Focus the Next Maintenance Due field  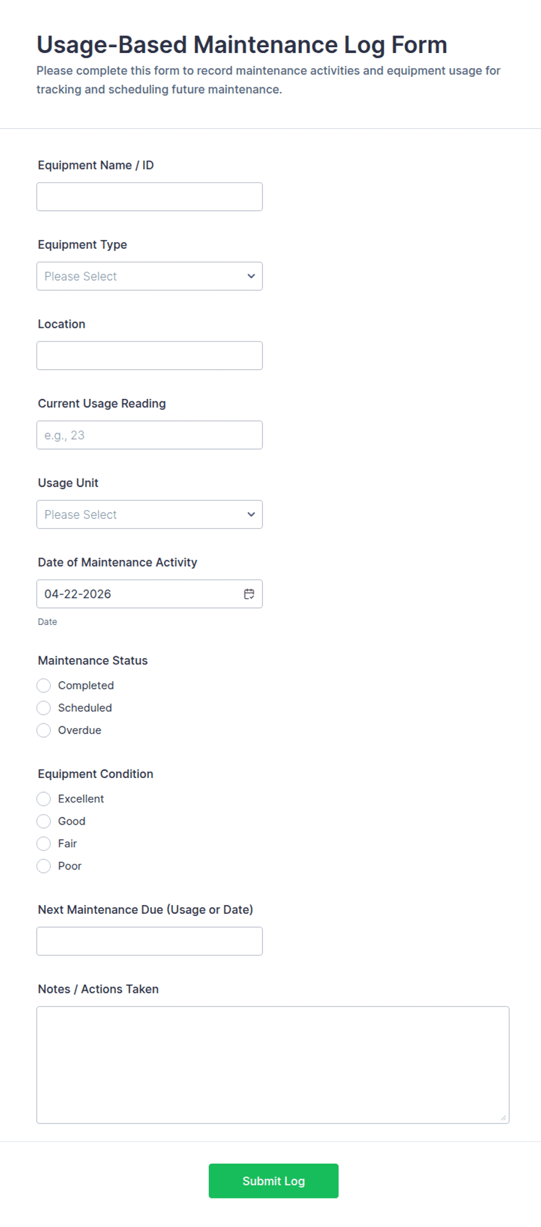tap(150, 941)
